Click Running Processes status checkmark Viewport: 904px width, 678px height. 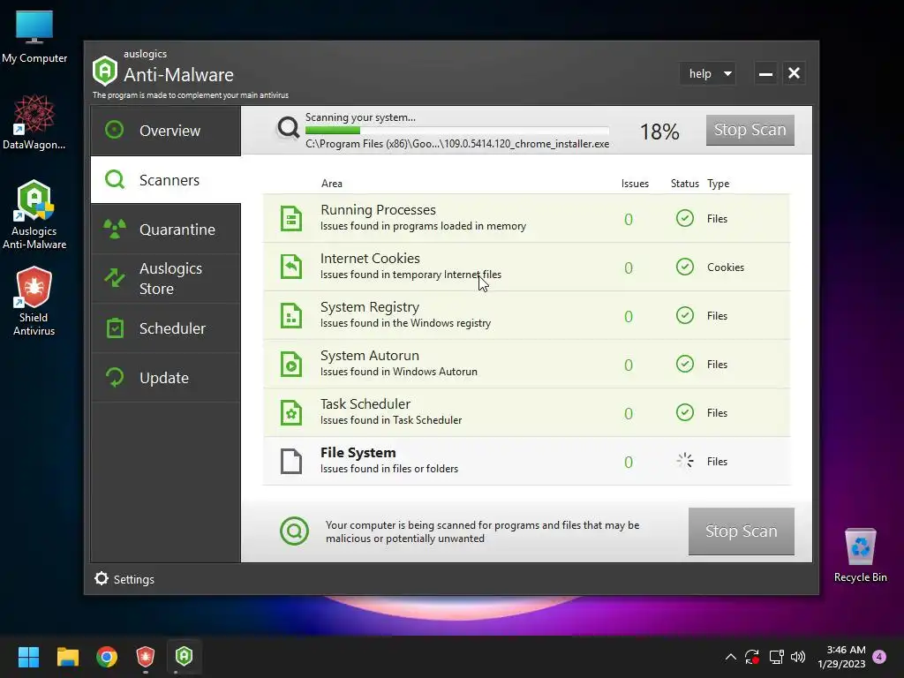(x=685, y=218)
